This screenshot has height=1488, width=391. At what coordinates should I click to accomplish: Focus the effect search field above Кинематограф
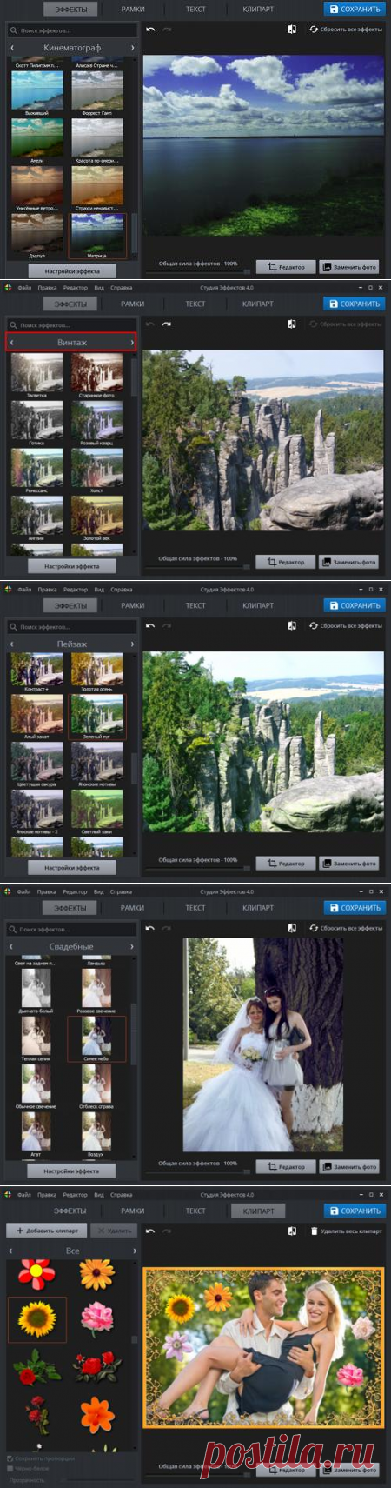pos(72,30)
